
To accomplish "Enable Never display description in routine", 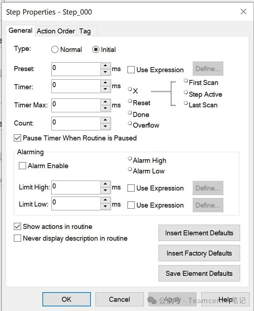I will [17, 238].
